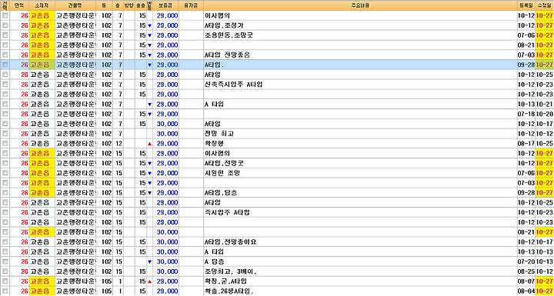
Task: Click the blue down arrow in the A타입,탑층 row
Action: click(x=149, y=193)
